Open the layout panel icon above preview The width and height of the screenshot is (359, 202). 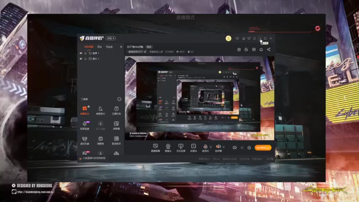tap(254, 49)
